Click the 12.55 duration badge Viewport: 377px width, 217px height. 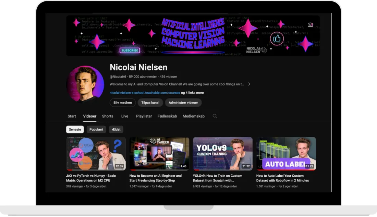tap(119, 166)
